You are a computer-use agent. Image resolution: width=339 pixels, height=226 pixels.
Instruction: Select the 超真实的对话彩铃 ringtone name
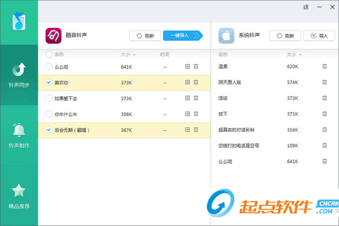point(236,130)
